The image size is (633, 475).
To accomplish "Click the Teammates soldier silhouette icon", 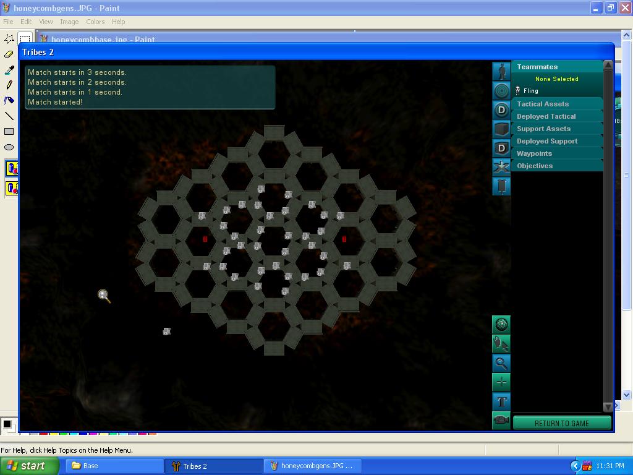I will pos(501,72).
